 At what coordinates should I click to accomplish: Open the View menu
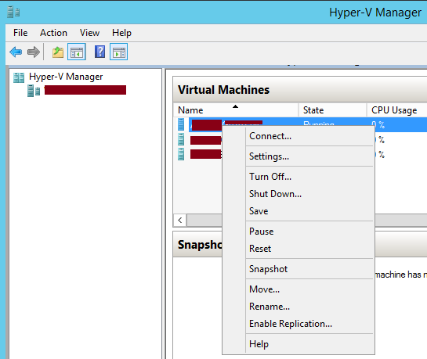click(89, 33)
